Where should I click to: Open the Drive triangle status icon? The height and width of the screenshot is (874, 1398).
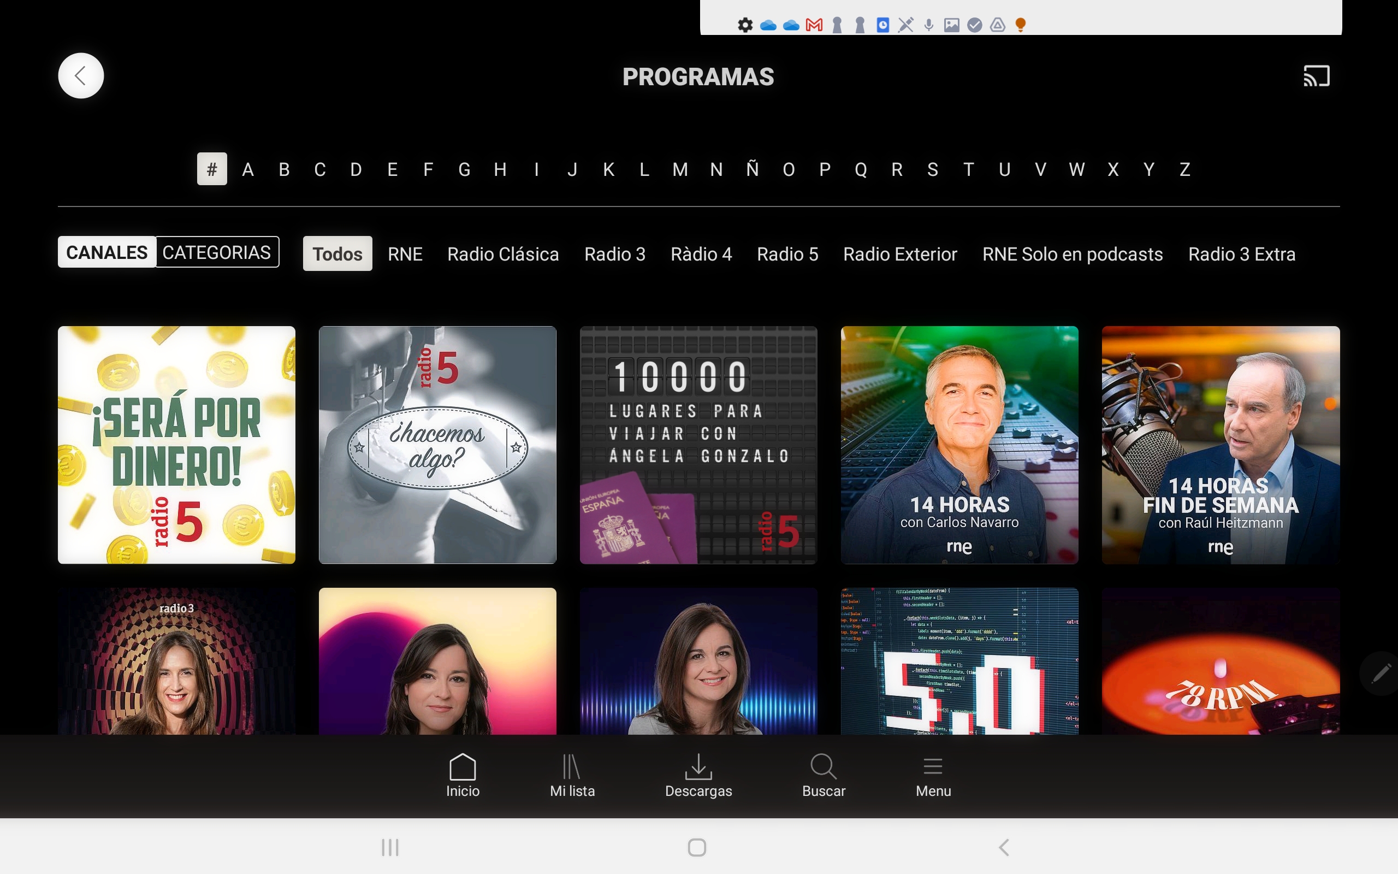(998, 25)
